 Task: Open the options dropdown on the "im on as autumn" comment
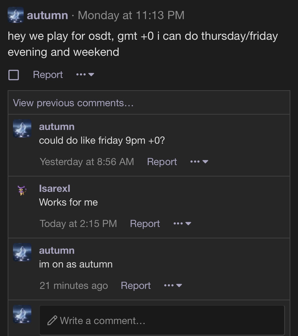click(173, 286)
